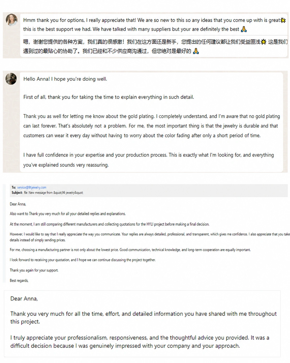The image size is (290, 363).
Task: Click the 'Dear Anna,' line in the email
Action: tap(18, 204)
